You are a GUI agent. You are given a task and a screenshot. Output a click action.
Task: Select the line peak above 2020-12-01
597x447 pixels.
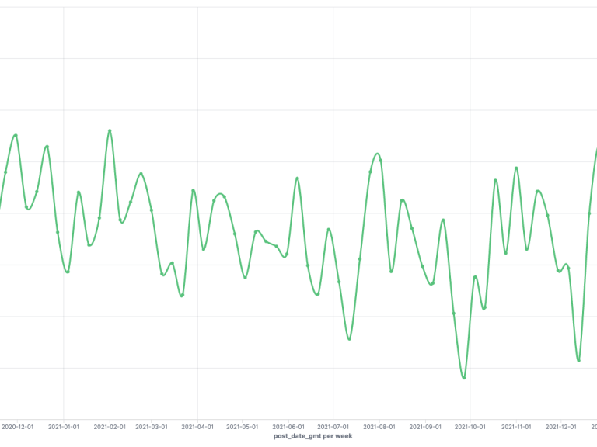16,135
